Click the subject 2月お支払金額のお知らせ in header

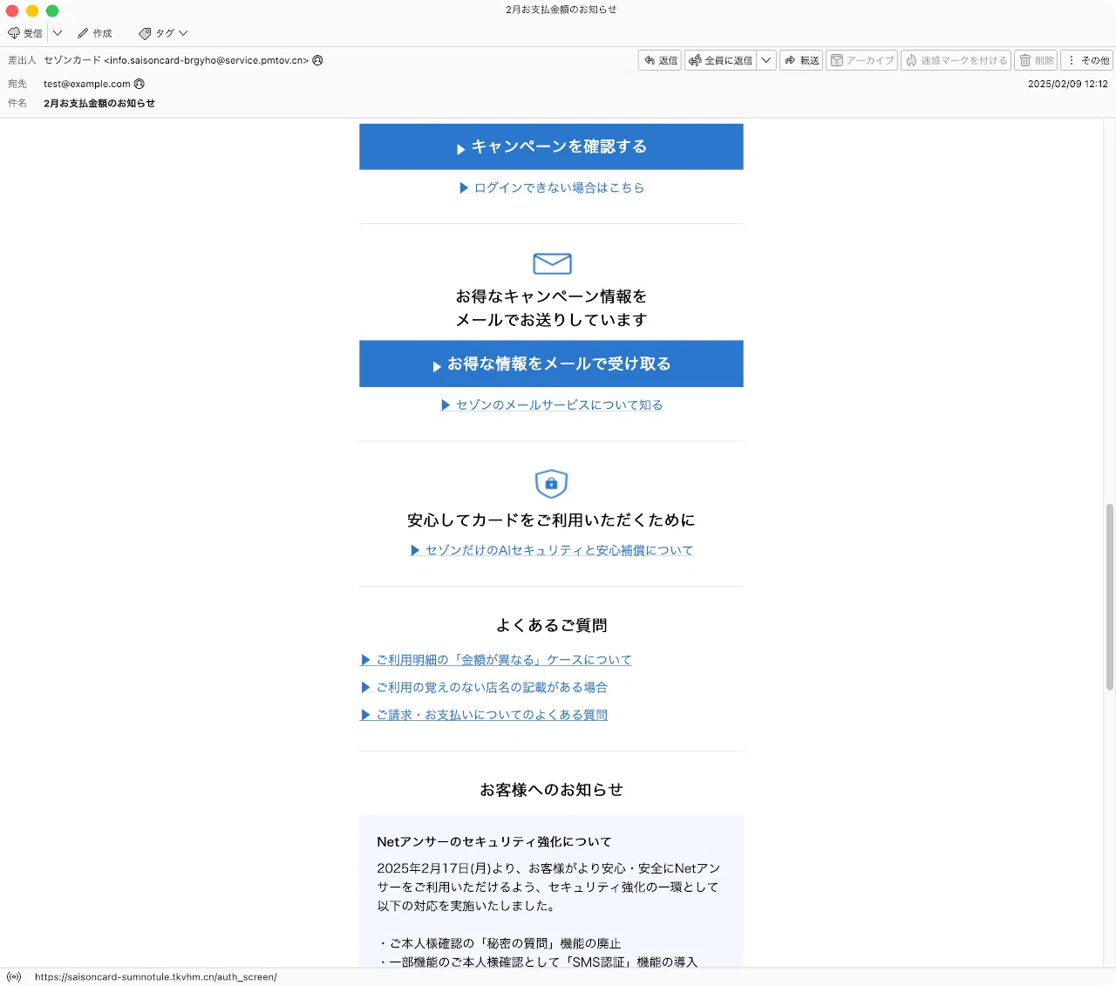click(99, 103)
